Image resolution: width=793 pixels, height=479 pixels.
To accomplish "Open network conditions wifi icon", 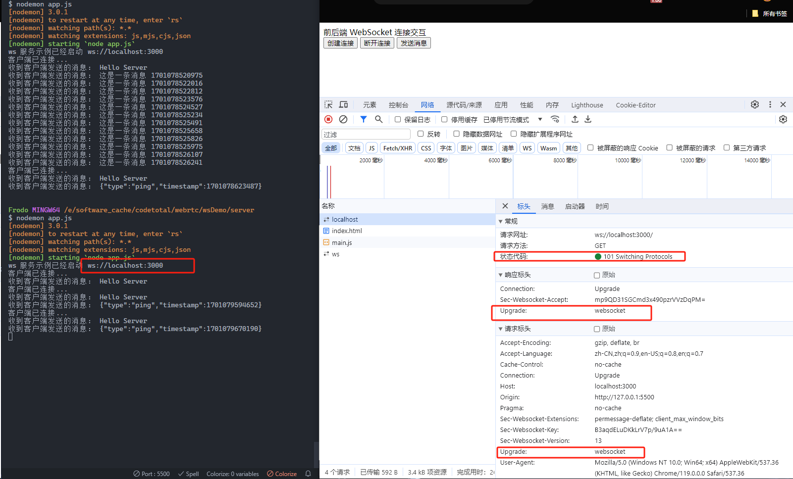I will click(555, 119).
